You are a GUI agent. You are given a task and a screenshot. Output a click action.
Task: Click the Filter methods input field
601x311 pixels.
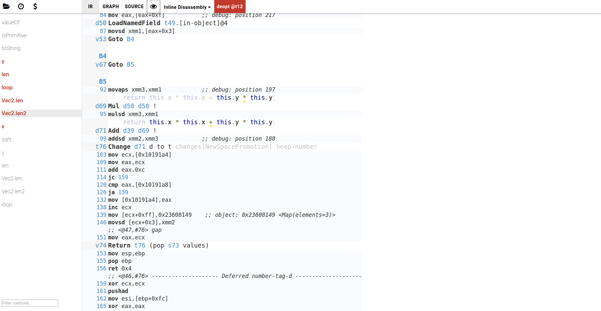click(30, 303)
